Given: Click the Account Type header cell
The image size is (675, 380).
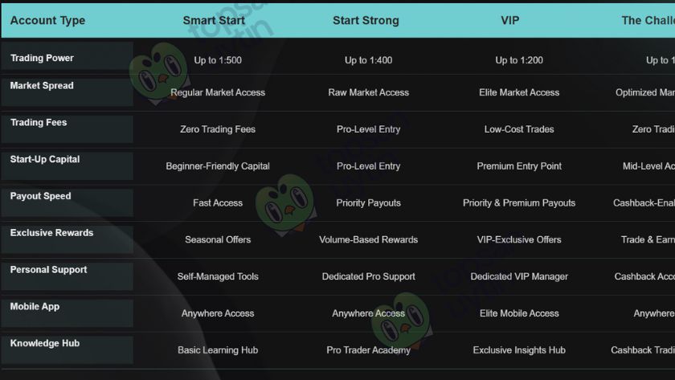Looking at the screenshot, I should (x=47, y=20).
